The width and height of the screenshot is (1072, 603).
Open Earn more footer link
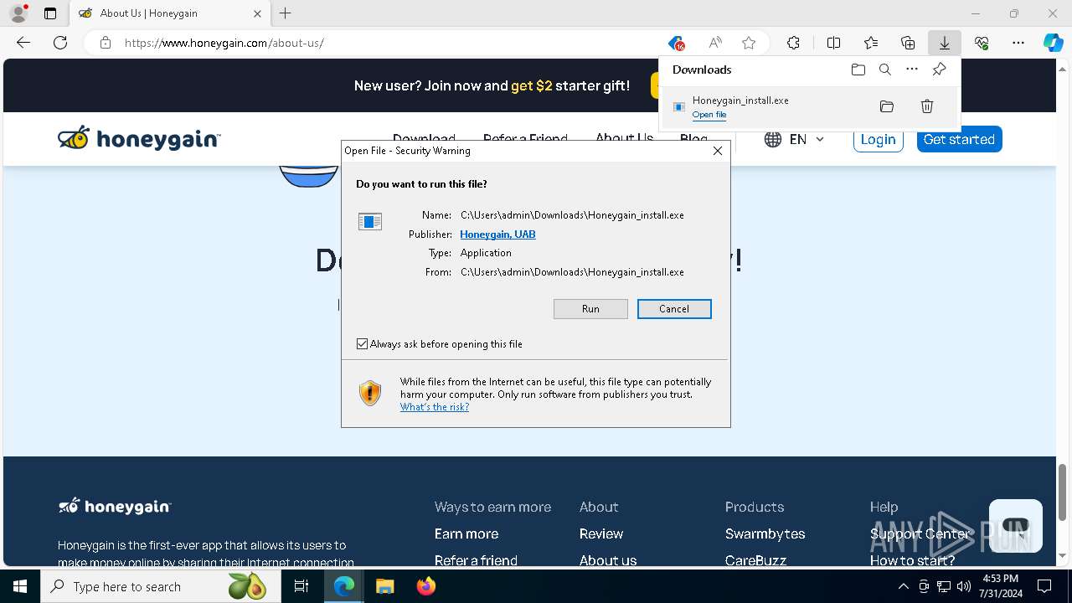pyautogui.click(x=466, y=533)
